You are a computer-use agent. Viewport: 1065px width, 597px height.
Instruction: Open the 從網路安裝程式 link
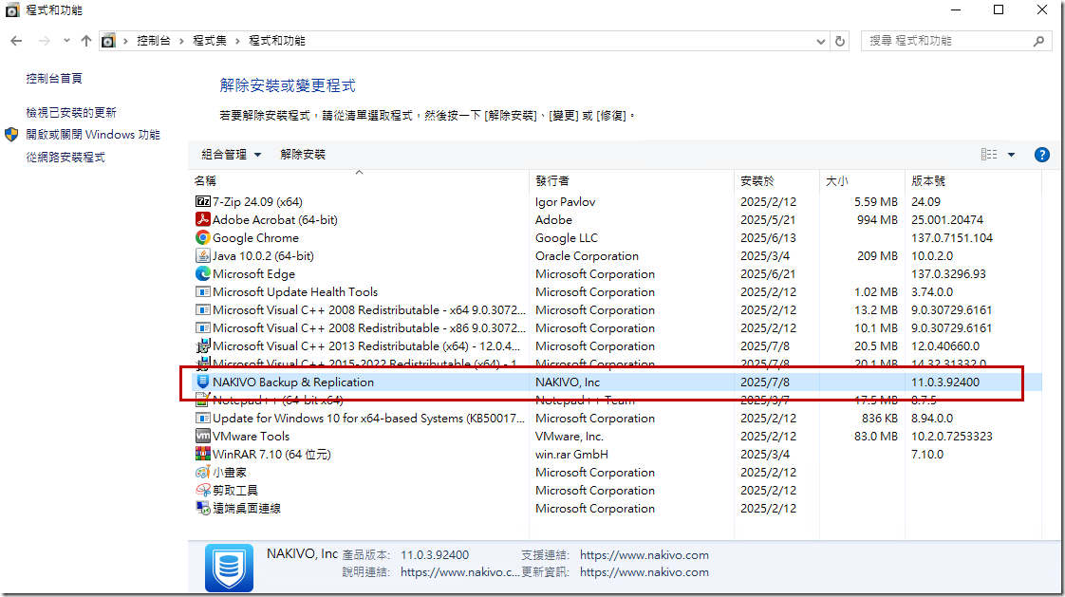(65, 157)
